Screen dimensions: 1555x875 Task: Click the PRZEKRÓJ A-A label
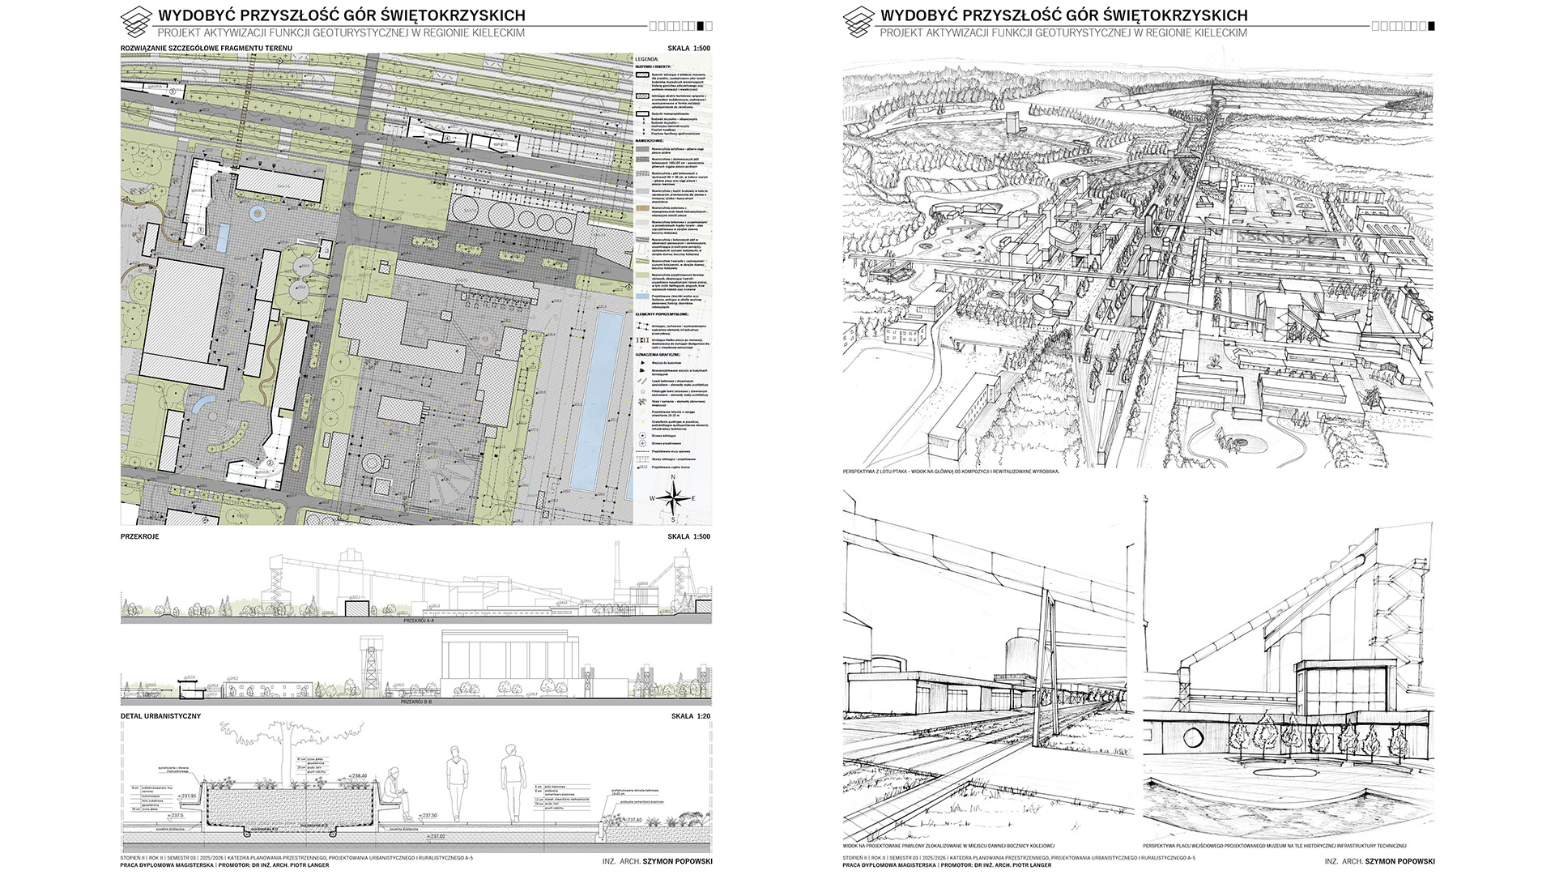pos(418,621)
